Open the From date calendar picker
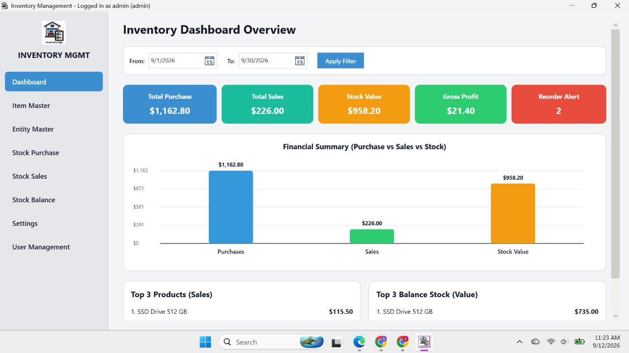This screenshot has height=353, width=629. pyautogui.click(x=209, y=61)
